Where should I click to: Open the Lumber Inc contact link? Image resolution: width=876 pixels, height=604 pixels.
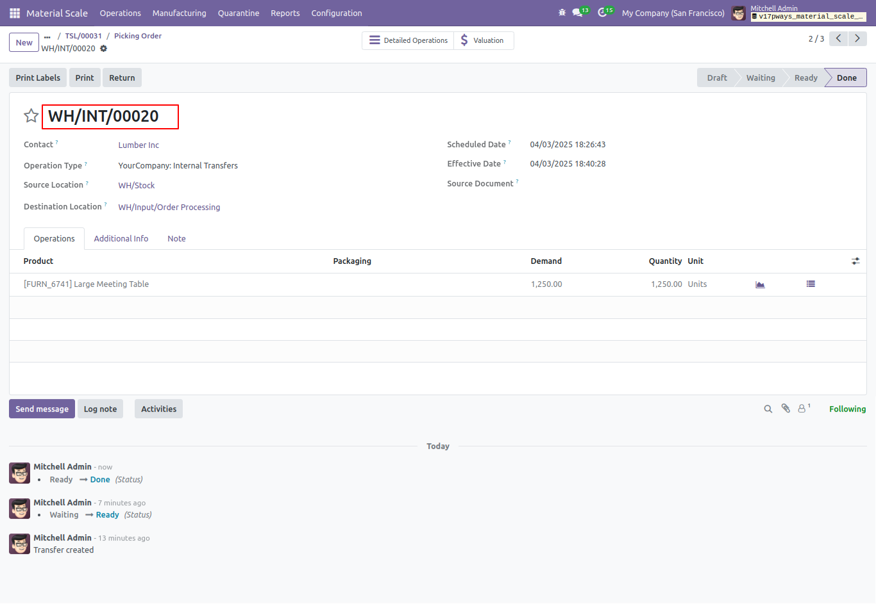point(139,145)
